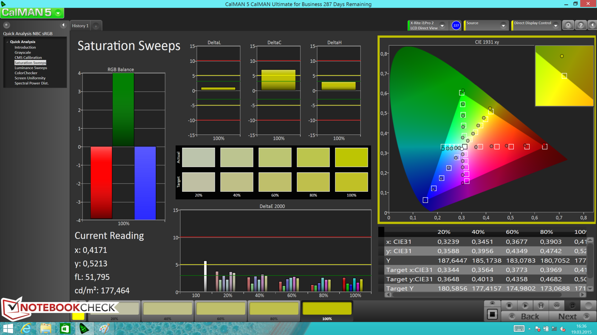This screenshot has width=597, height=335.
Task: Open the Source dropdown
Action: (503, 25)
